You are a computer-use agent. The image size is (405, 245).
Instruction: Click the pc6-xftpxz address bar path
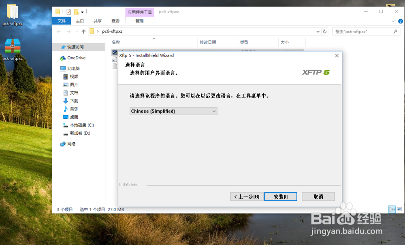pyautogui.click(x=112, y=31)
